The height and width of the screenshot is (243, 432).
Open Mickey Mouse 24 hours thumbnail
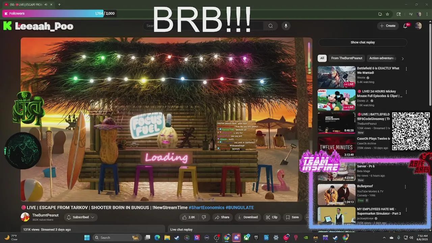[x=336, y=100]
